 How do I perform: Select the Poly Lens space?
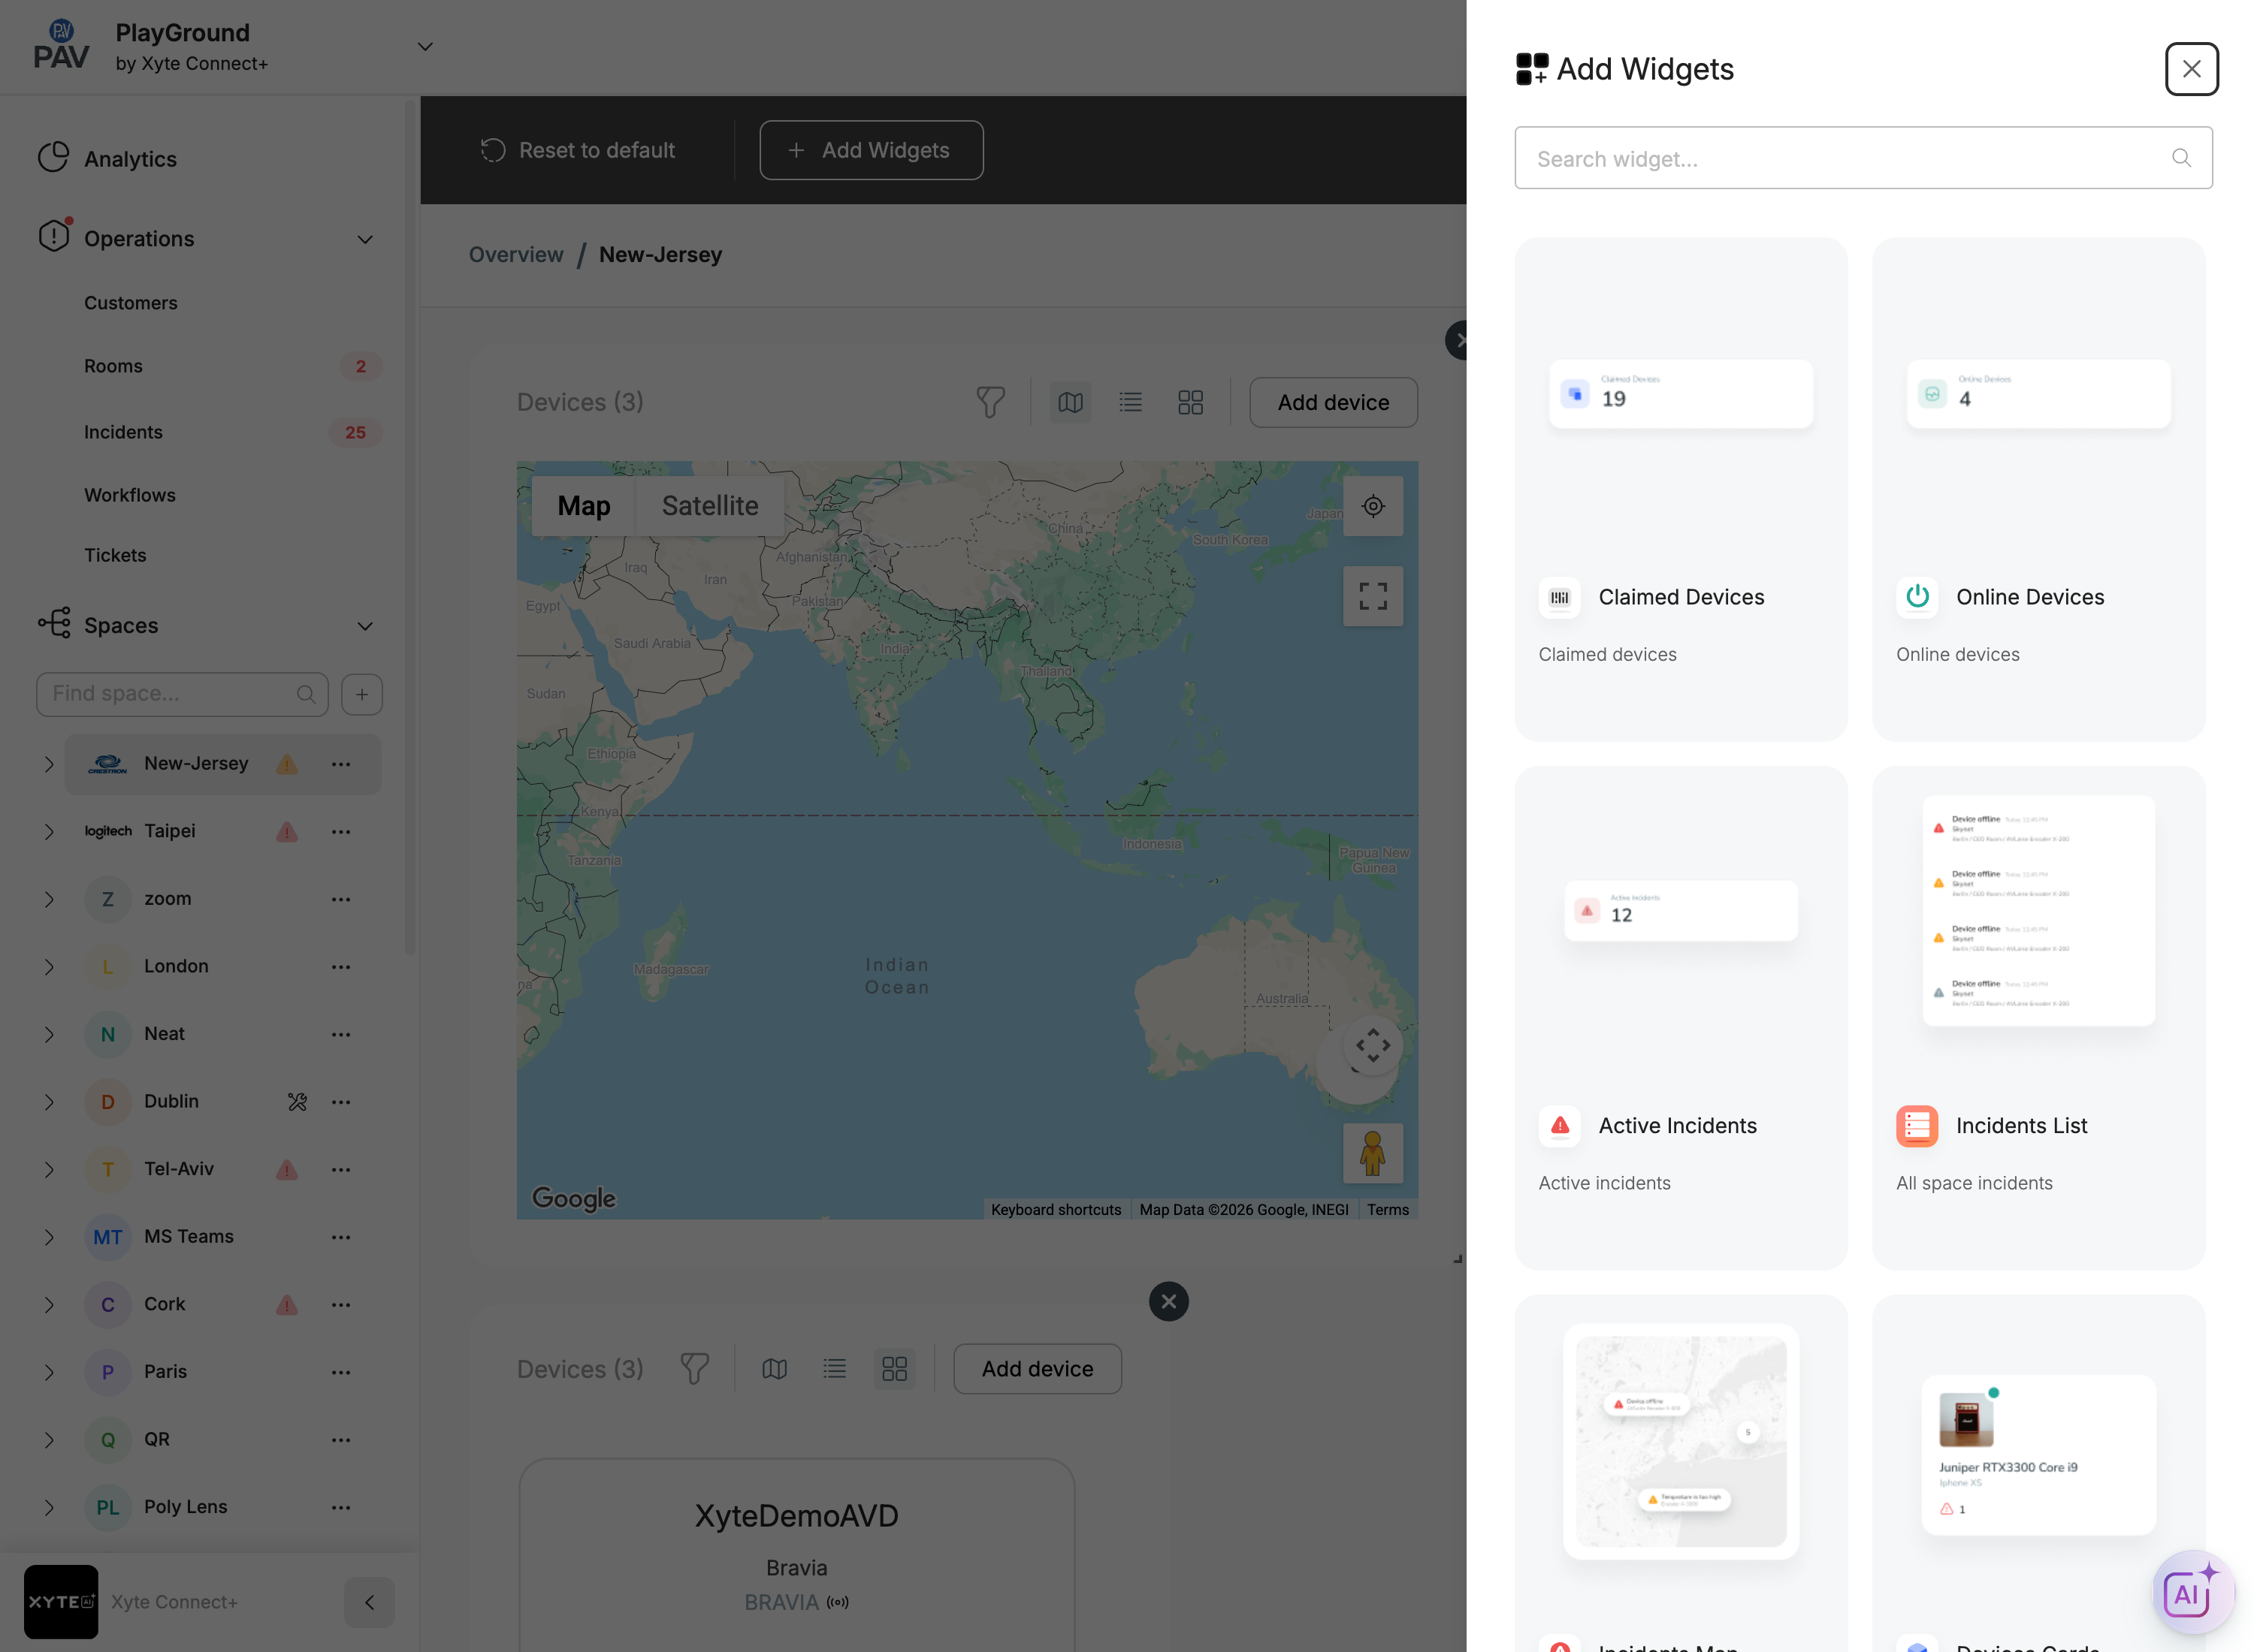(x=186, y=1507)
